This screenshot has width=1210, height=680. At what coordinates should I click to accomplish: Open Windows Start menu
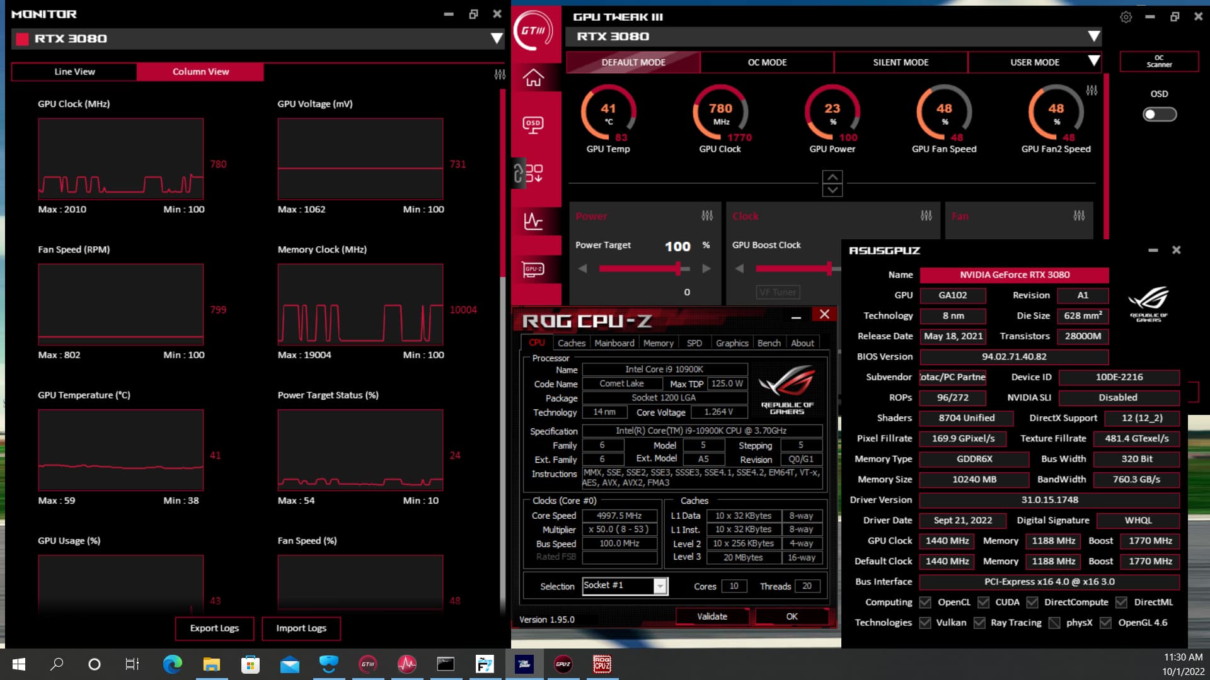pos(19,664)
